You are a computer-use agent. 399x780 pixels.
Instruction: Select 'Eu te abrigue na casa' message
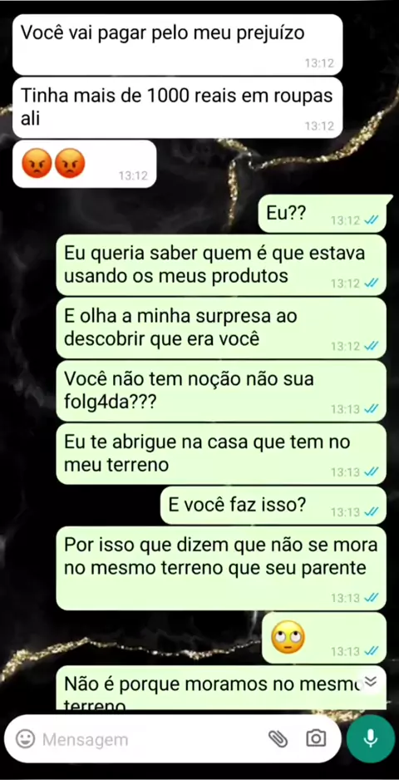pyautogui.click(x=221, y=453)
